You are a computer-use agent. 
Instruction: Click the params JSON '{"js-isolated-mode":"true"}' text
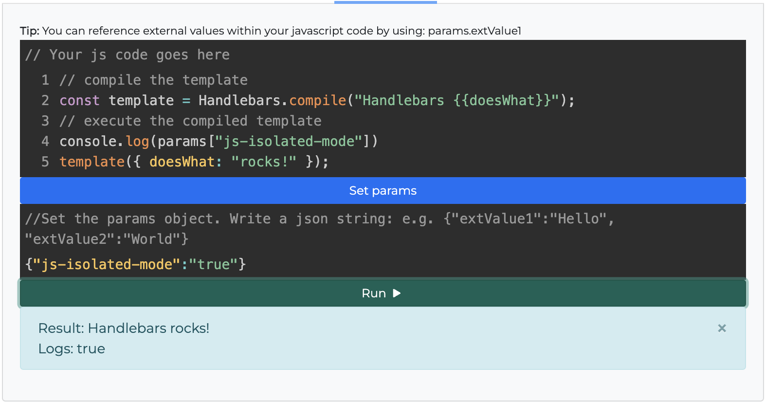pos(136,264)
